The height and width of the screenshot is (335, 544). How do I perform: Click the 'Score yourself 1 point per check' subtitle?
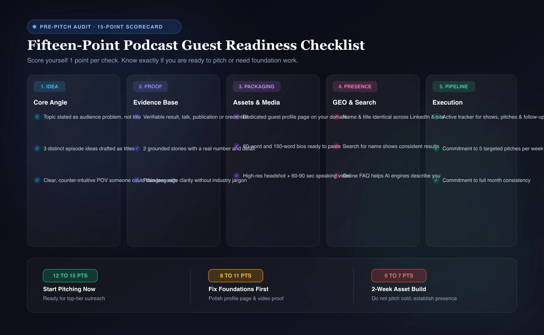click(x=162, y=60)
